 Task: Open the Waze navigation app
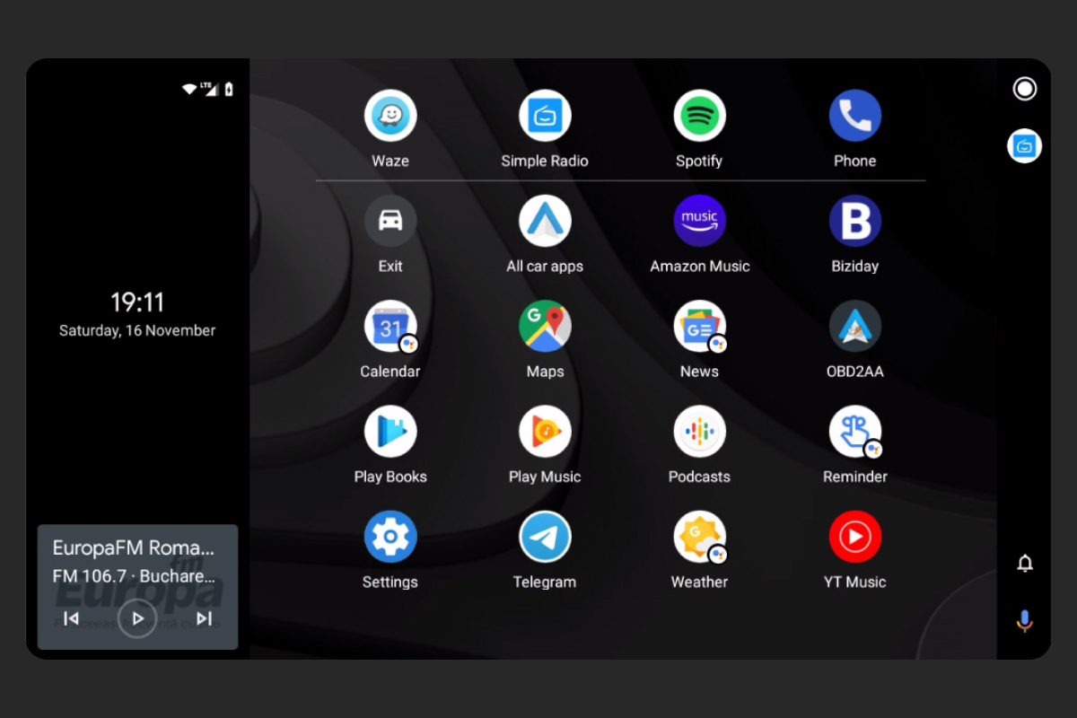pyautogui.click(x=390, y=115)
